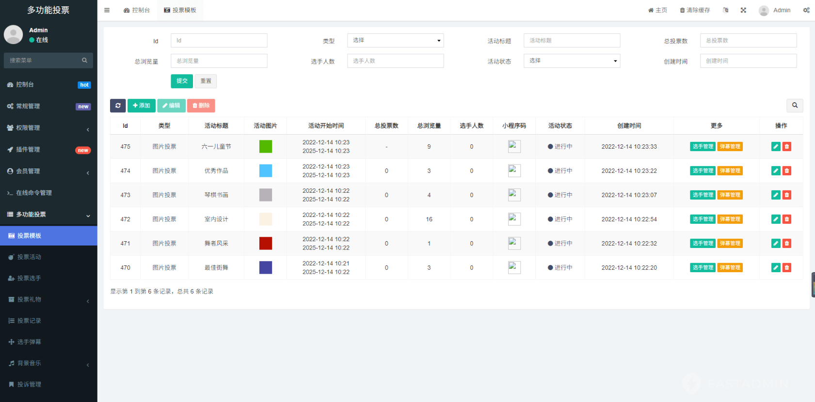Switch to 投票模板 tab
815x402 pixels.
pyautogui.click(x=180, y=10)
